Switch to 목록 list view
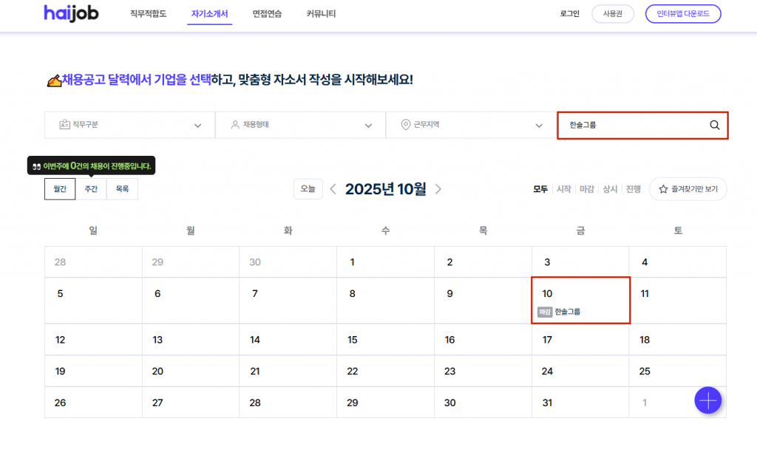This screenshot has width=757, height=455. pos(122,189)
